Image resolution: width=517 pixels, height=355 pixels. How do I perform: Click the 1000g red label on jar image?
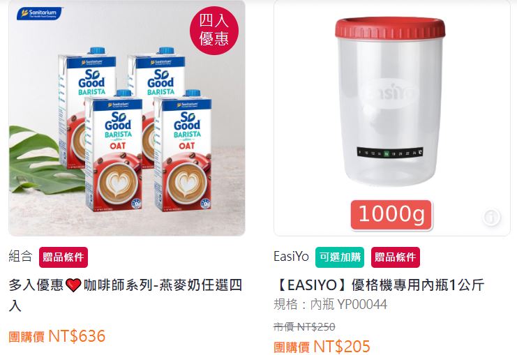tap(391, 215)
